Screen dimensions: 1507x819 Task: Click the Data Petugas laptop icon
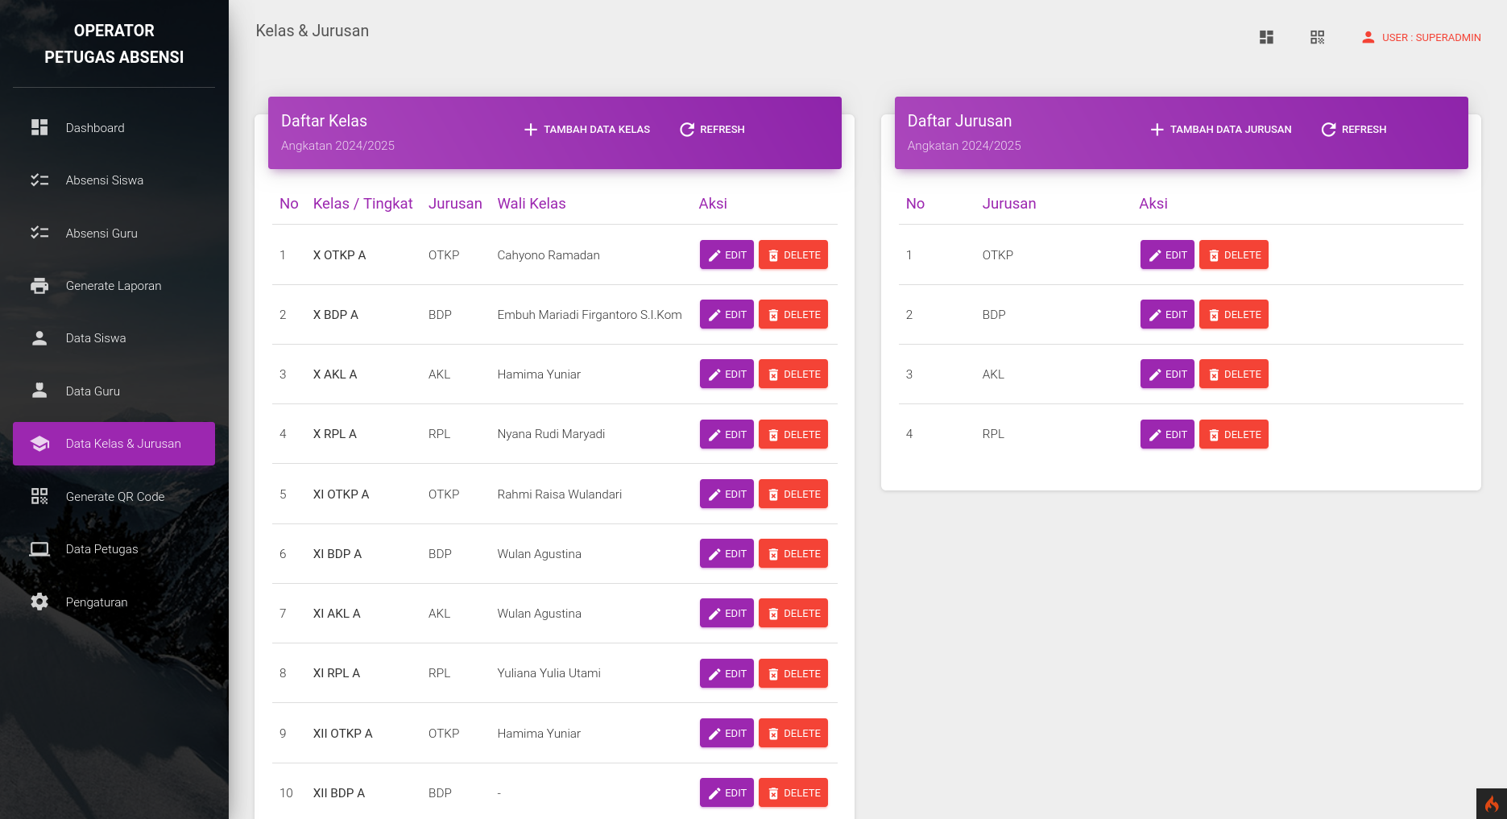tap(39, 549)
